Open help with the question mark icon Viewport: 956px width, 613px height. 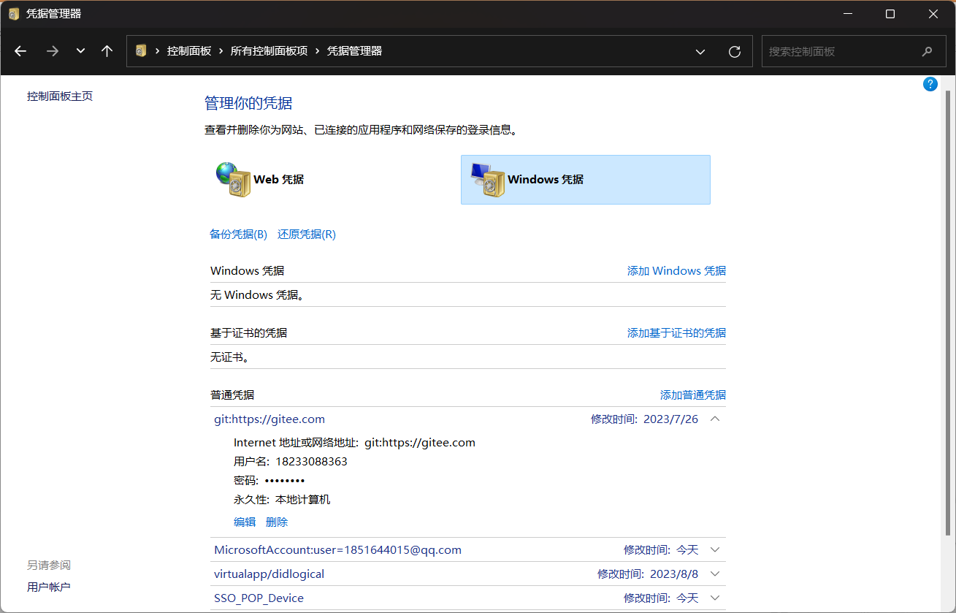[930, 84]
